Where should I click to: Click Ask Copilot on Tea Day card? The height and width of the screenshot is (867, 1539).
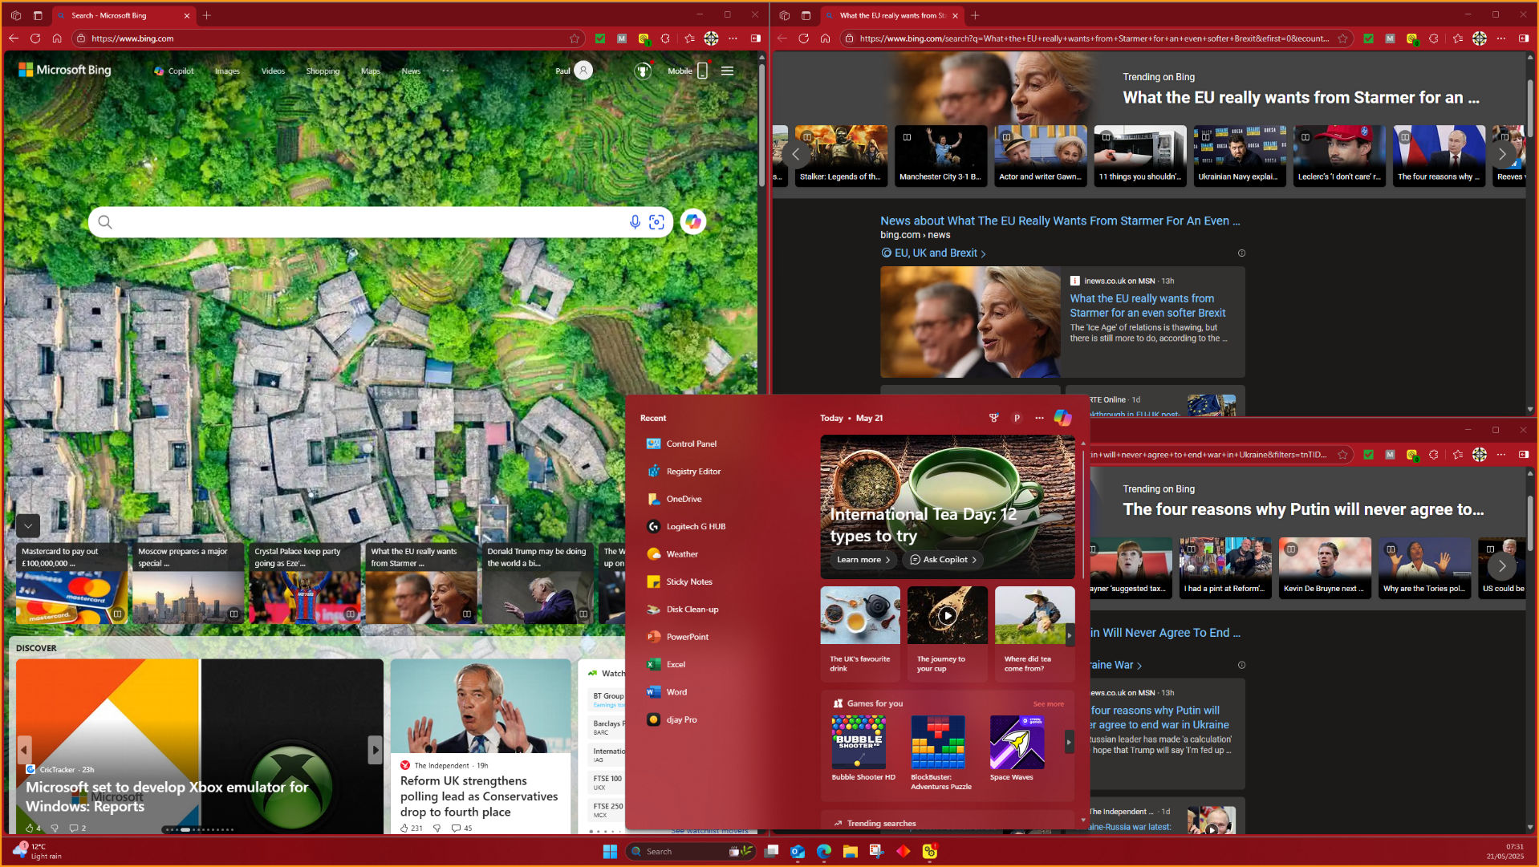[944, 560]
